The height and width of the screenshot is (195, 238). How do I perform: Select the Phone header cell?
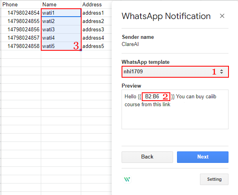click(21, 4)
